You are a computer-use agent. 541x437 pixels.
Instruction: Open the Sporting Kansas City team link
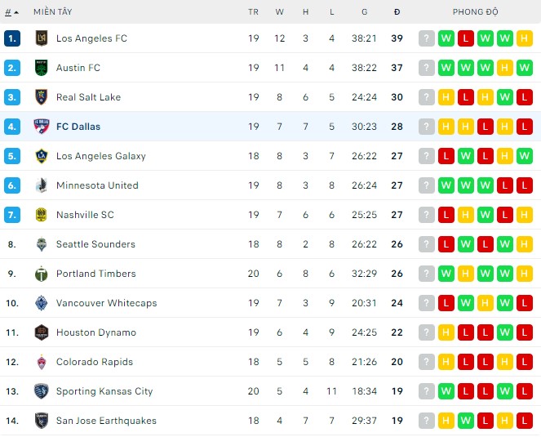104,391
